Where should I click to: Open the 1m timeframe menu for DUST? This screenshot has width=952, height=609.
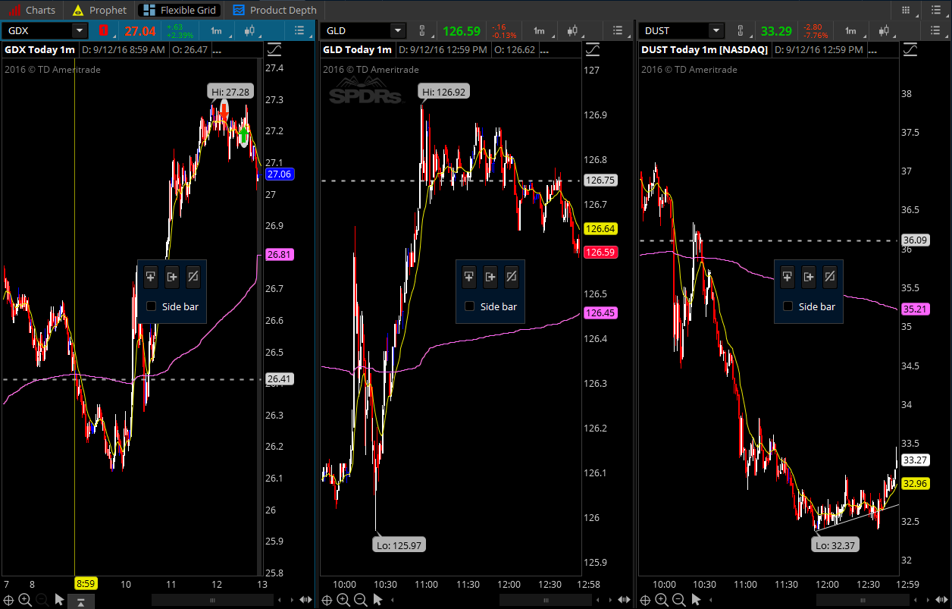[851, 30]
